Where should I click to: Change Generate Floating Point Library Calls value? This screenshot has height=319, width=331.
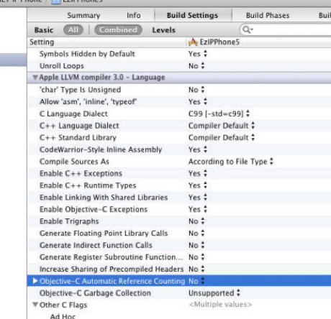click(196, 234)
